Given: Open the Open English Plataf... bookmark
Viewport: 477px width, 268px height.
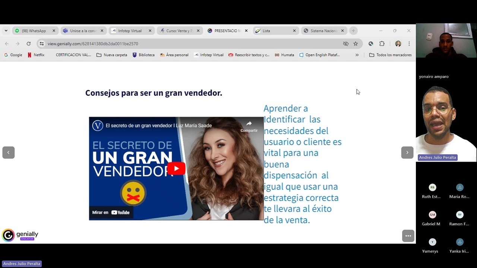Looking at the screenshot, I should pos(319,55).
